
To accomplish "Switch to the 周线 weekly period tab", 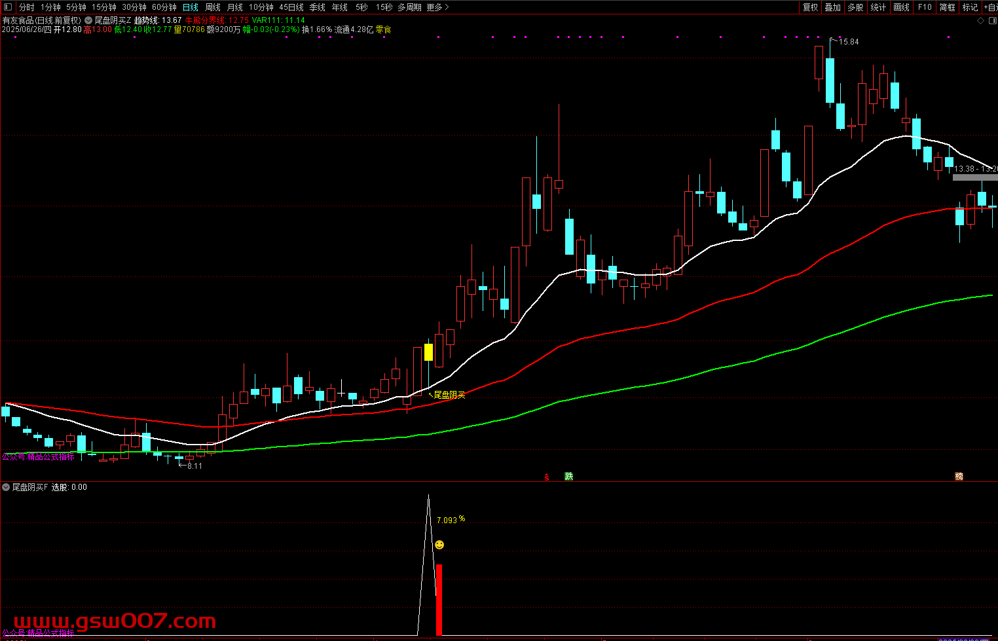I will pyautogui.click(x=213, y=7).
